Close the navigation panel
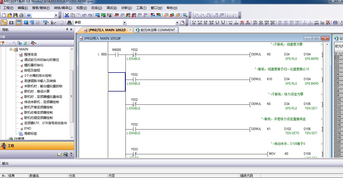 click(x=71, y=30)
